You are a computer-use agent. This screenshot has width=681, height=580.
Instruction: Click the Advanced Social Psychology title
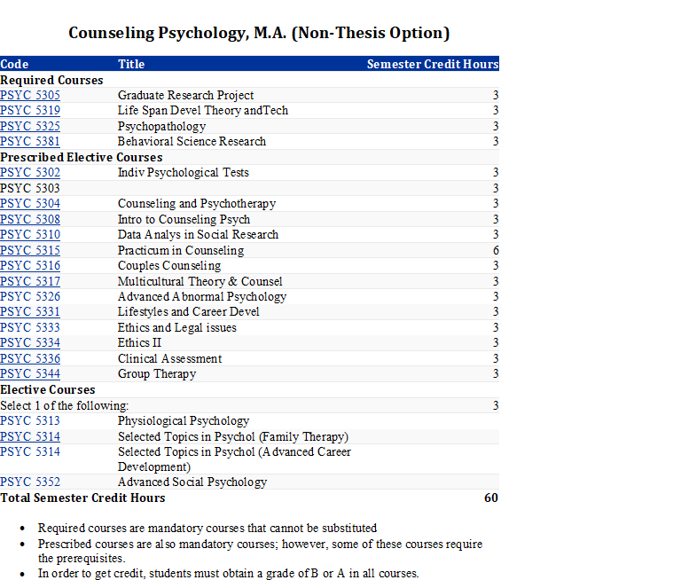(192, 482)
